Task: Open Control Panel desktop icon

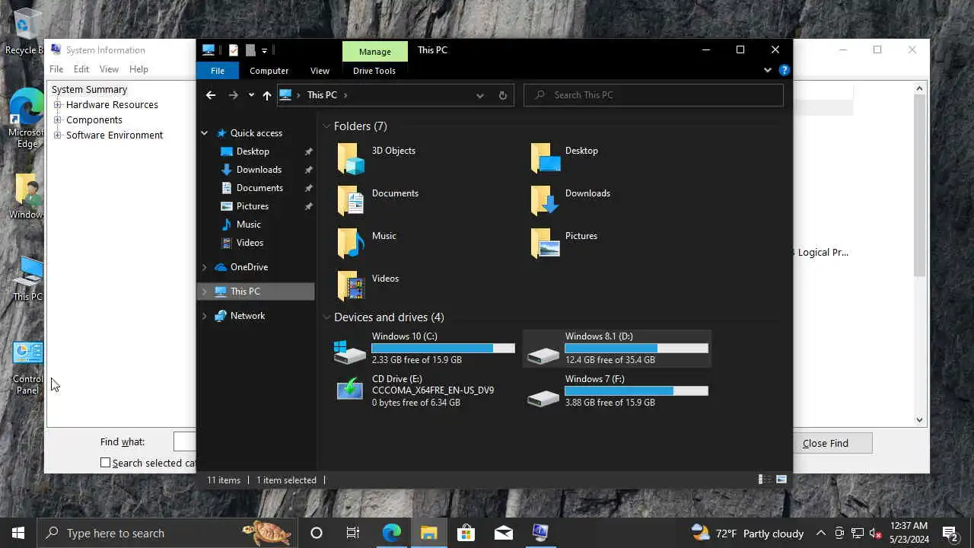Action: [x=27, y=368]
